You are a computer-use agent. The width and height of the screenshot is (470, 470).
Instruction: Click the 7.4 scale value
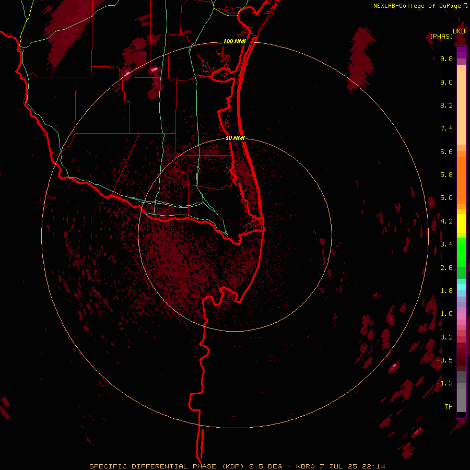coord(446,128)
